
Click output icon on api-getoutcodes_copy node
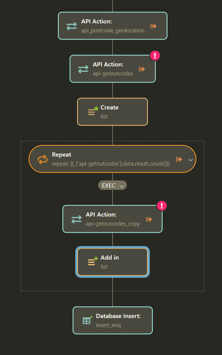pos(149,219)
